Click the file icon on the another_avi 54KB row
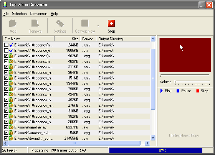This screenshot has width=215, height=155. point(11,133)
